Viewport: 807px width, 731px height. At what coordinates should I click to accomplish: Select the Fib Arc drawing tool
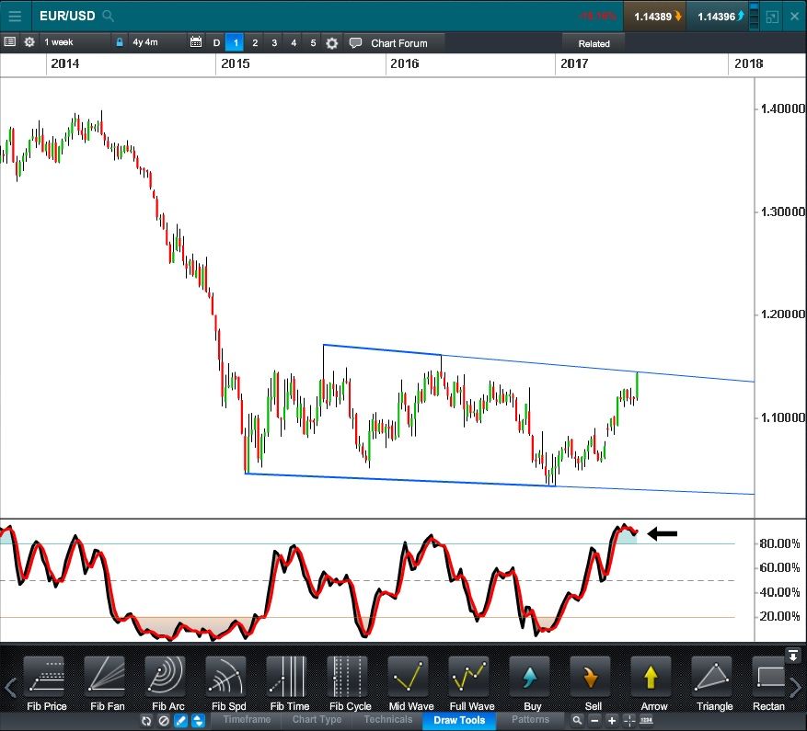pos(167,684)
